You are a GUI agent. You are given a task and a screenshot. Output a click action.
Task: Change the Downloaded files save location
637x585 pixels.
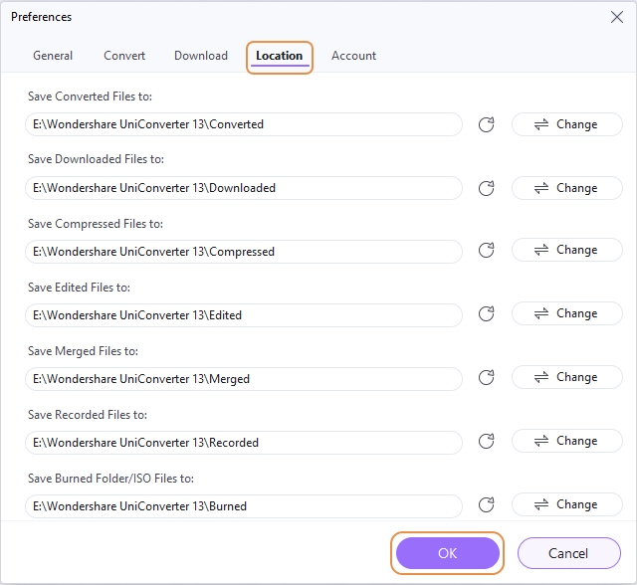[x=566, y=188]
